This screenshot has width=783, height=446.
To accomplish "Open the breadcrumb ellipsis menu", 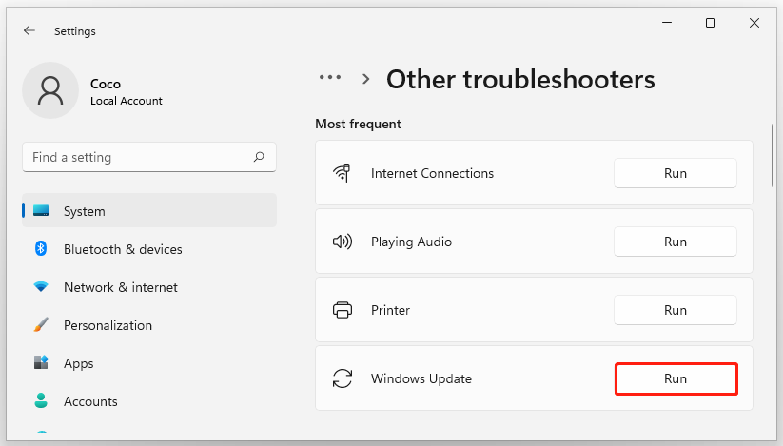I will 330,77.
